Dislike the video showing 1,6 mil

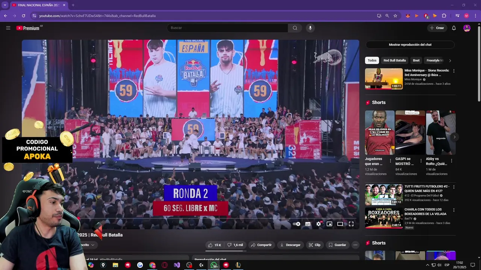point(236,245)
